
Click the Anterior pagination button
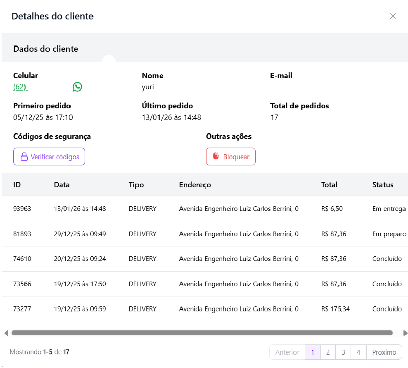[287, 352]
